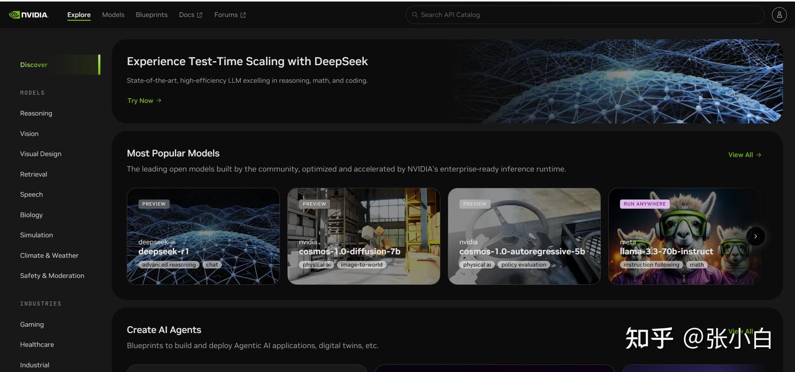Screen dimensions: 795x372
Task: Click the MODELS sidebar section label
Action: pyautogui.click(x=33, y=93)
